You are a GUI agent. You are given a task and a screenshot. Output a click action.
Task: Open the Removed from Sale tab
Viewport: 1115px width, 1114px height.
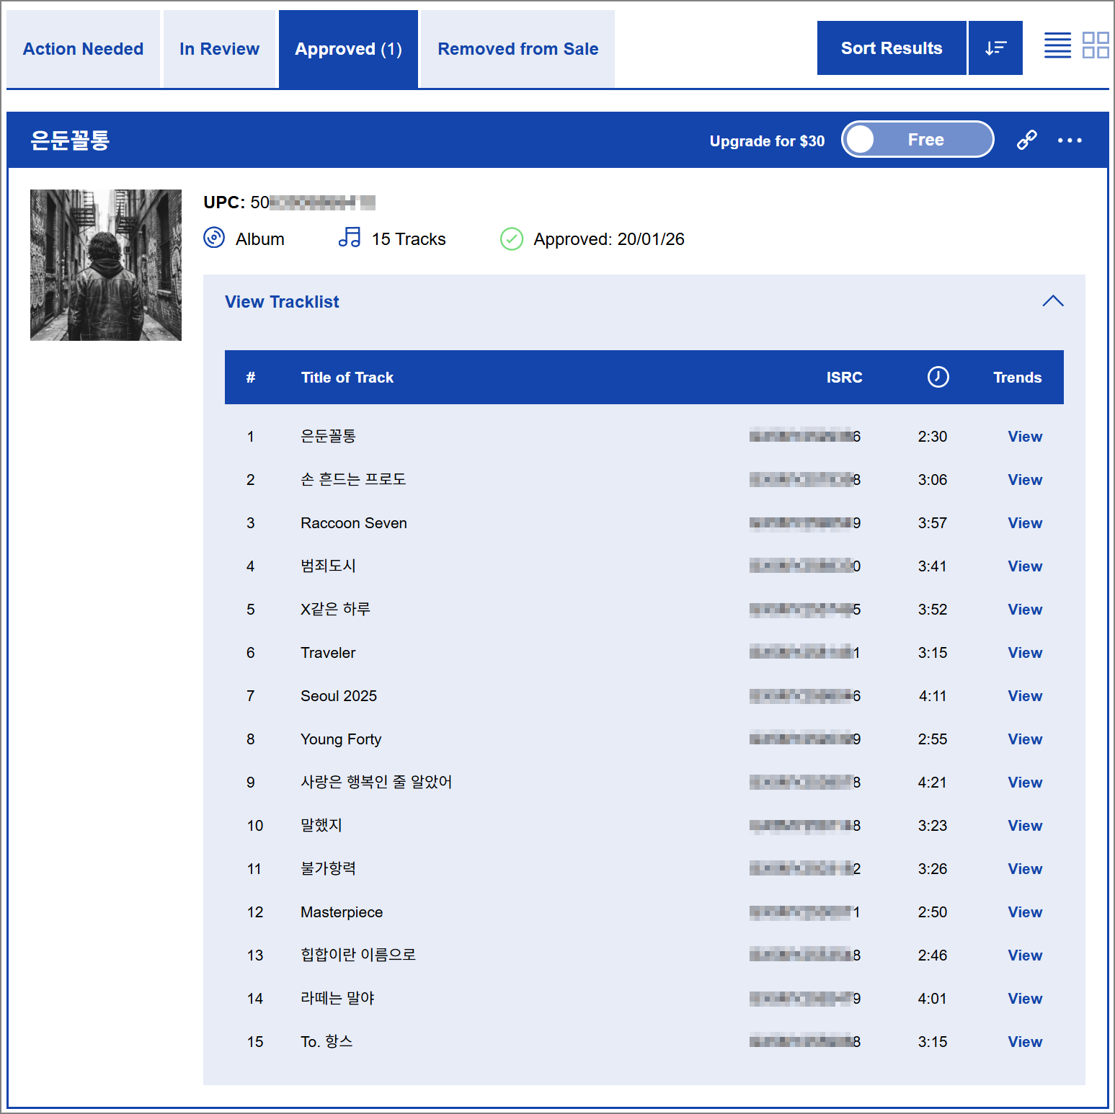coord(517,49)
